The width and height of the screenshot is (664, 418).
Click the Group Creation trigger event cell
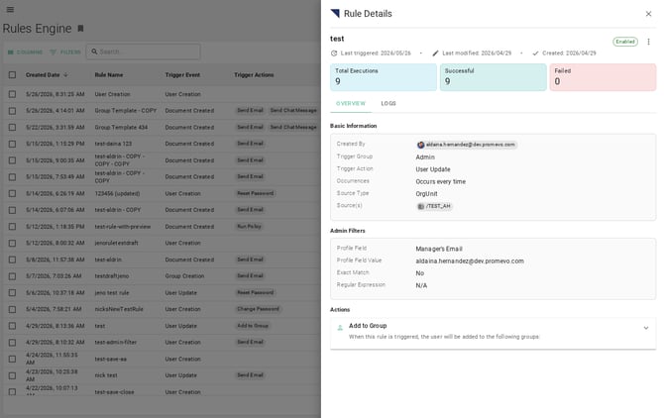184,276
